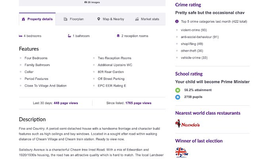Click the 1765 page views link
Image resolution: width=254 pixels, height=159 pixels.
pyautogui.click(x=139, y=103)
